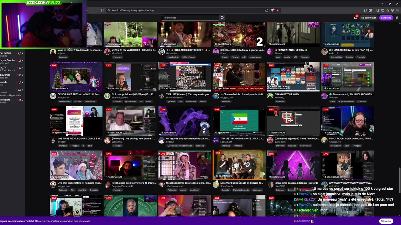Click the MissSukii channel avatar
The width and height of the screenshot is (401, 225).
[x=107, y=52]
